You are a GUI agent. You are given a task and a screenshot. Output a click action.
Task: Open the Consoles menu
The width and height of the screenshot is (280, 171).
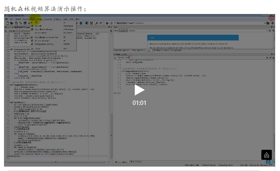pos(48,19)
